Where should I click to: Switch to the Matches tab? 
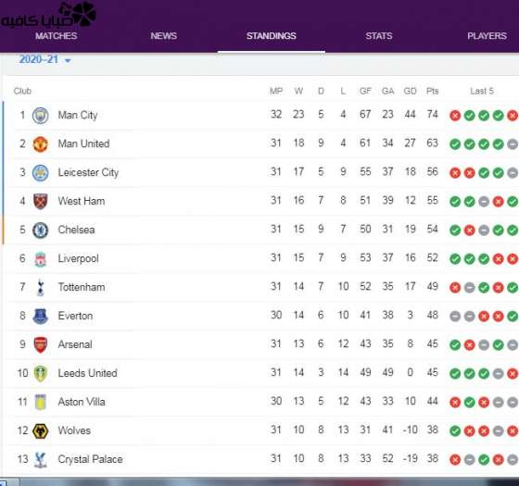(x=57, y=36)
